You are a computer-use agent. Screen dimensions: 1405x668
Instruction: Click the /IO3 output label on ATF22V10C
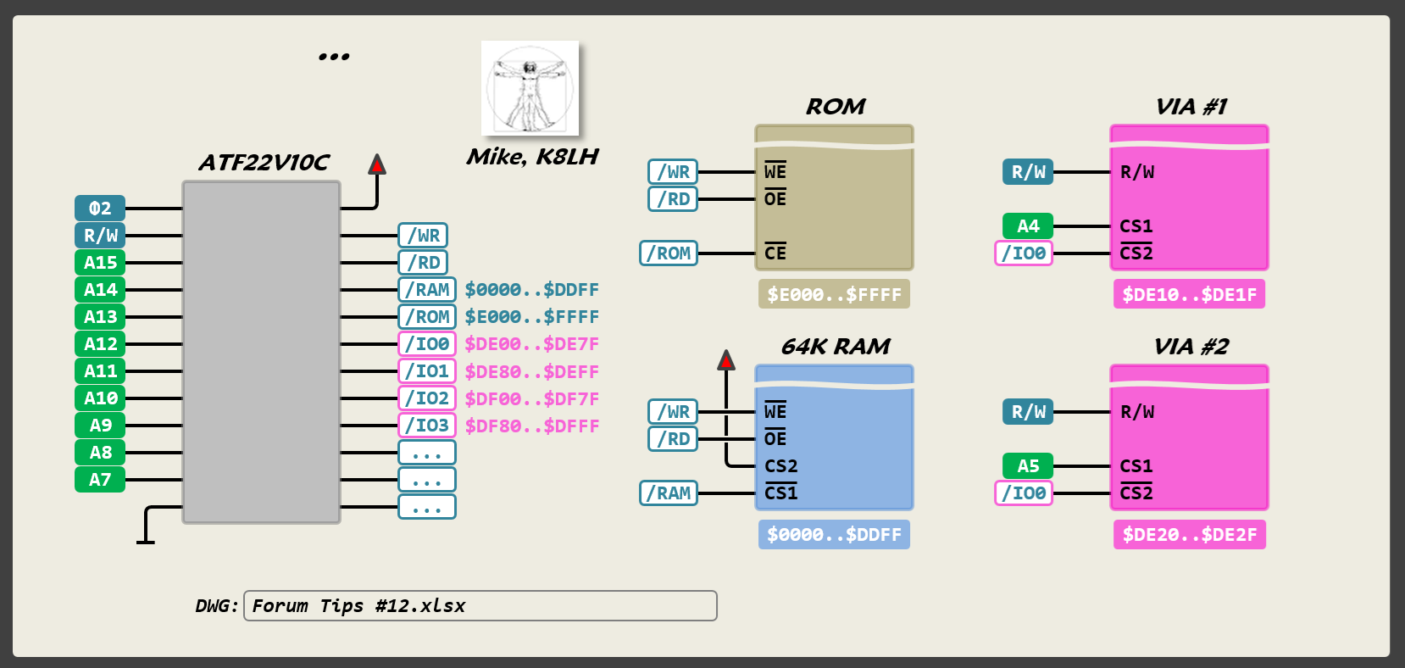click(x=427, y=426)
